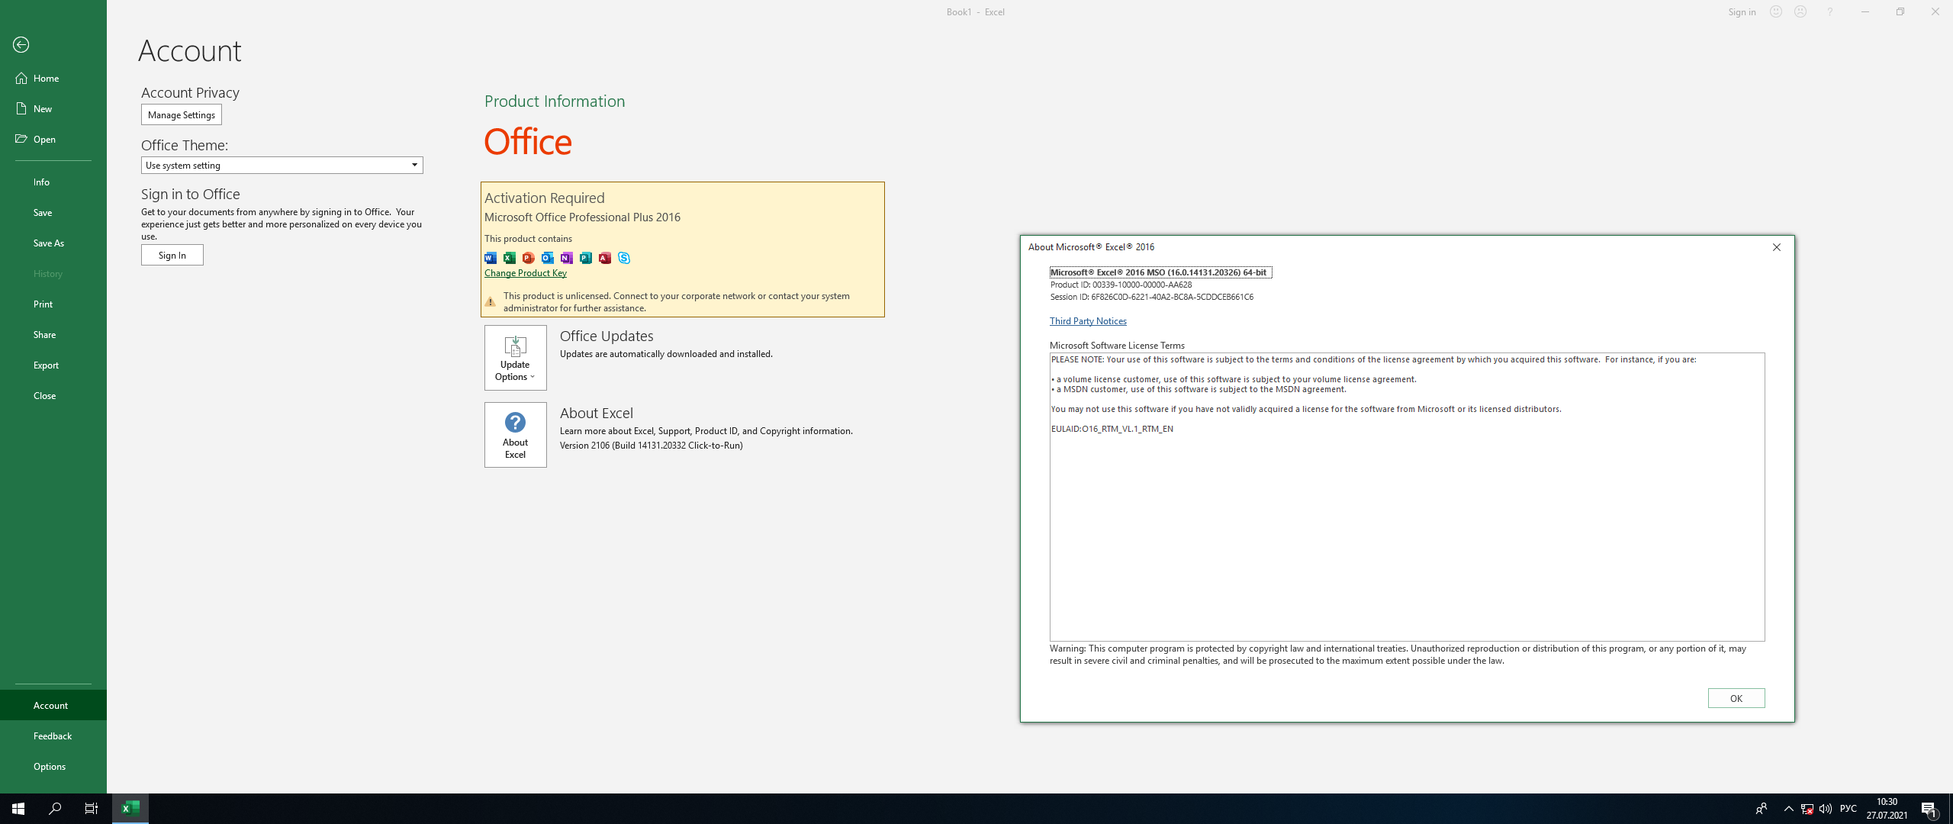This screenshot has height=824, width=1953.
Task: Click the PowerPoint app icon
Action: 529,258
